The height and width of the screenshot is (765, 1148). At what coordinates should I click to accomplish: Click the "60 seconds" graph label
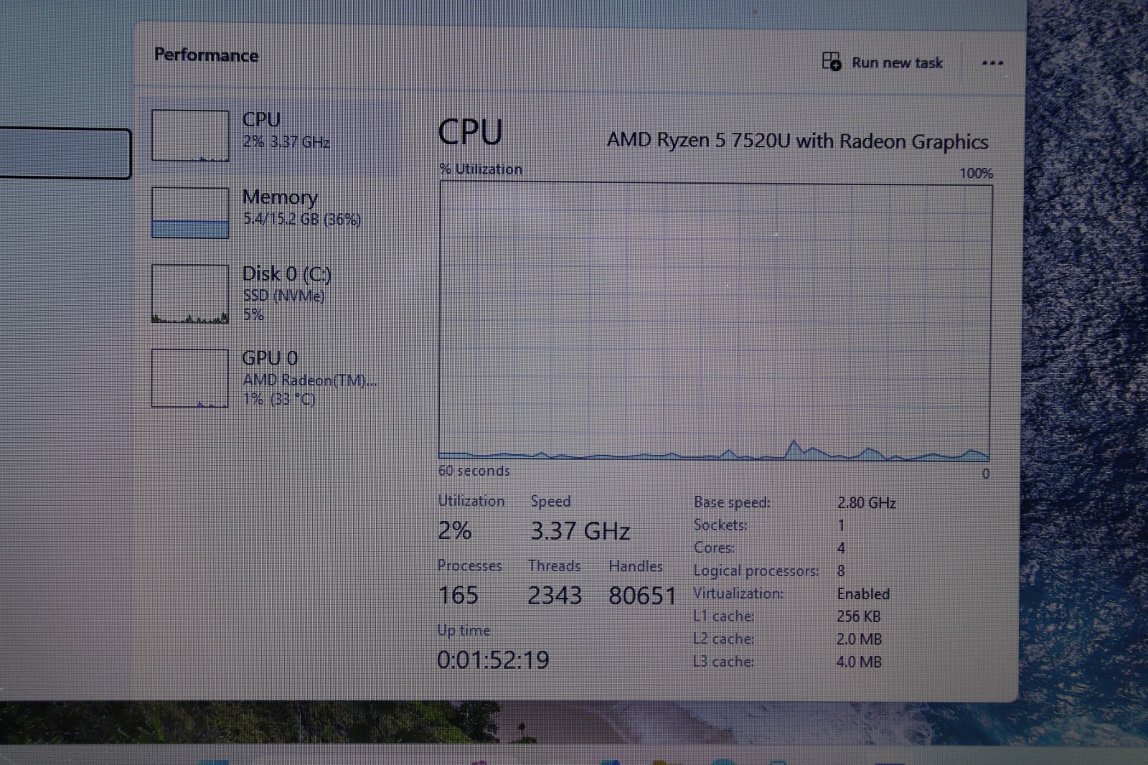pyautogui.click(x=474, y=471)
